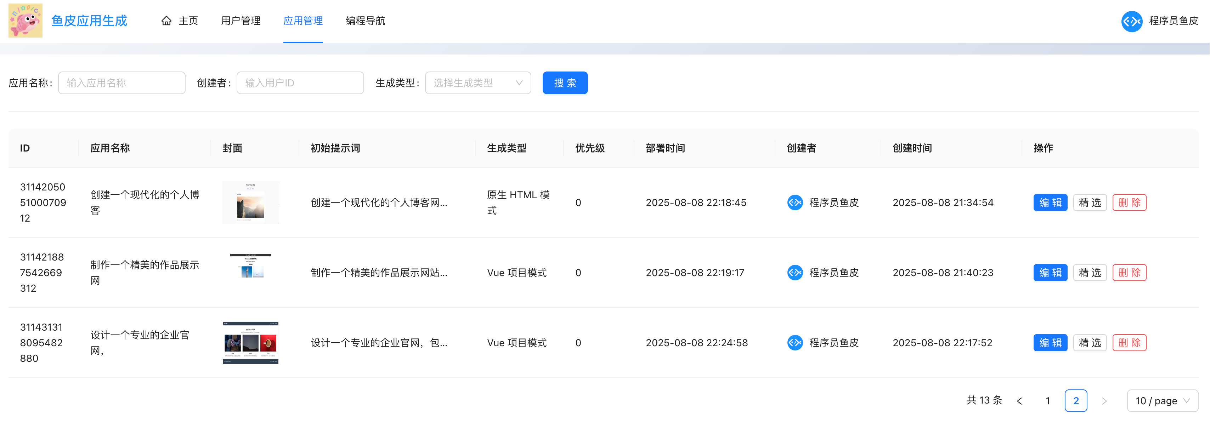Click the home icon beside 主页
1210x434 pixels.
(166, 21)
